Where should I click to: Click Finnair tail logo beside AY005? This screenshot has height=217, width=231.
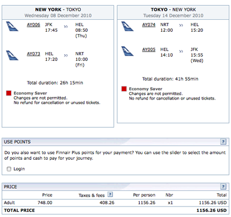[128, 51]
